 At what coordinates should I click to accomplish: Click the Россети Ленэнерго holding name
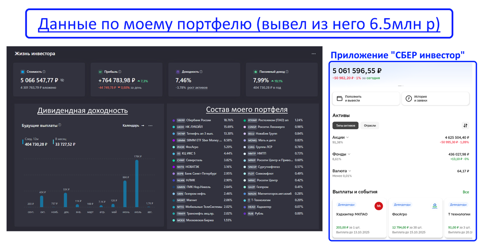point(271,127)
